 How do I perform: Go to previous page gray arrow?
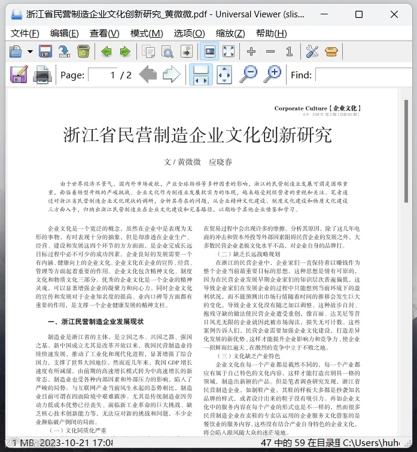click(148, 75)
